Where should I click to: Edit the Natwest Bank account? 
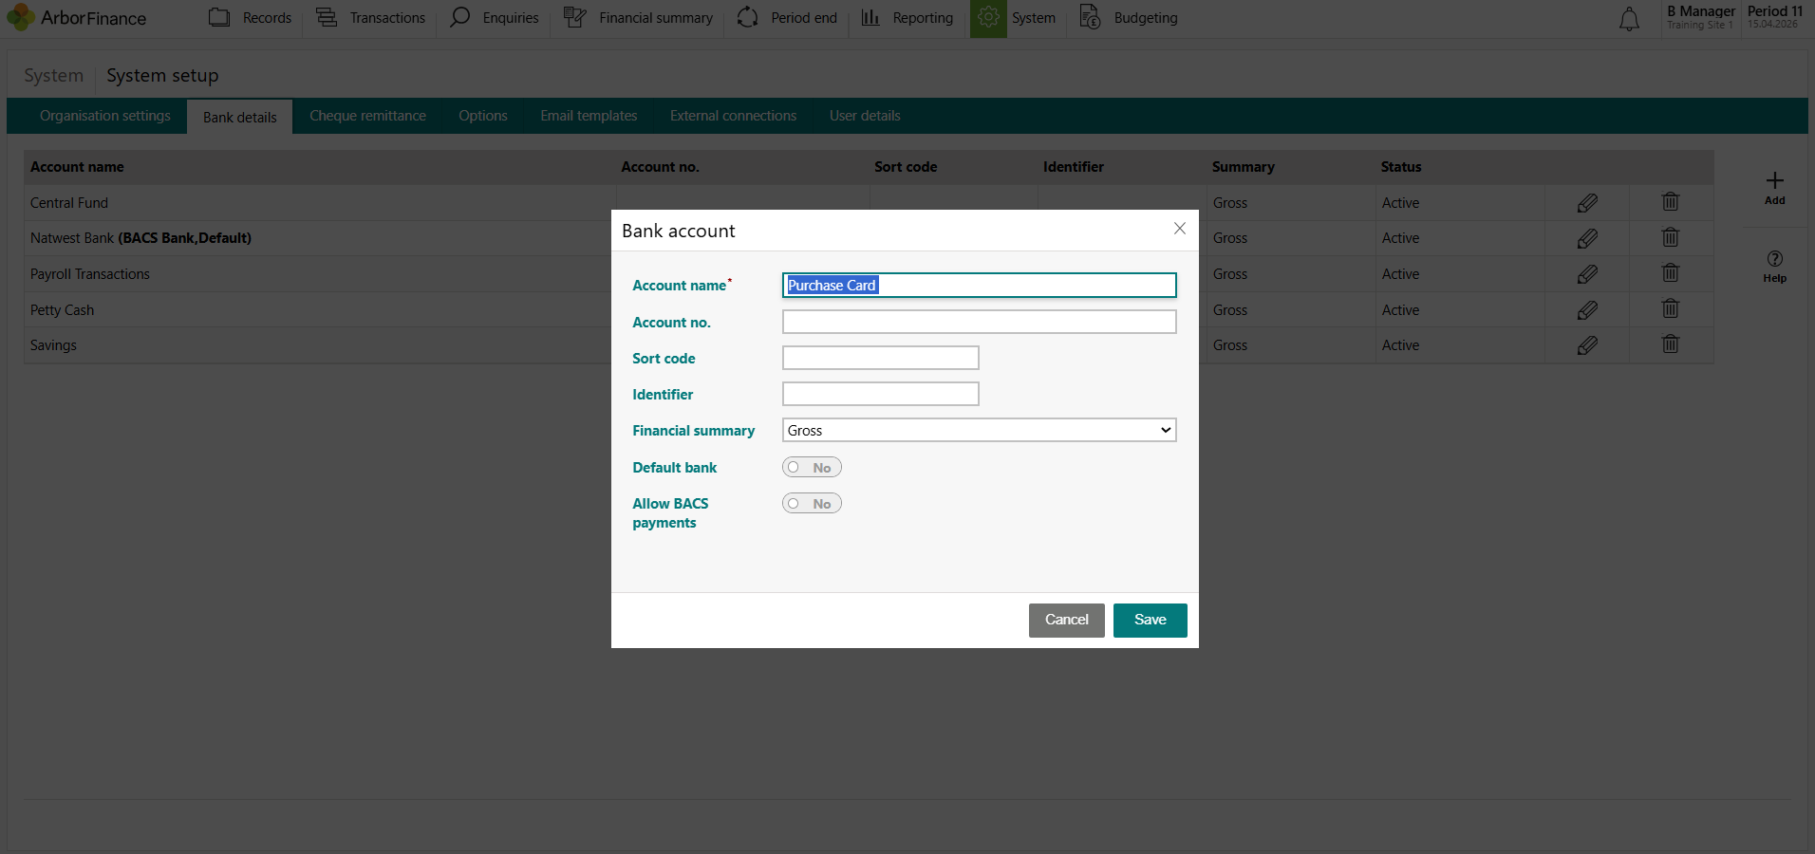[x=1587, y=238]
